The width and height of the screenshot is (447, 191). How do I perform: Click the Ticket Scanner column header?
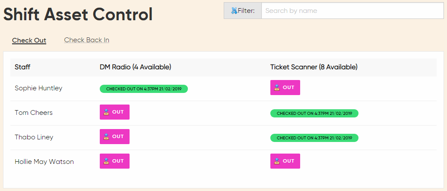click(x=314, y=67)
